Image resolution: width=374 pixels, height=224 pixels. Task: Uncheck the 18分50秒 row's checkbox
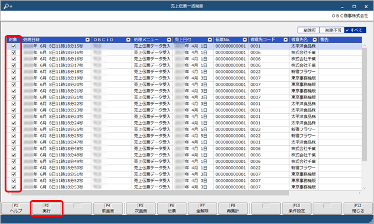(13, 168)
